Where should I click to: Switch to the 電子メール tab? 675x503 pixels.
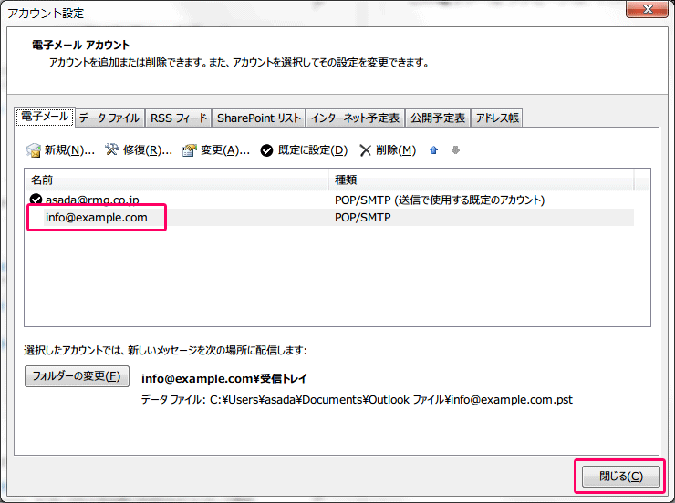click(x=44, y=117)
